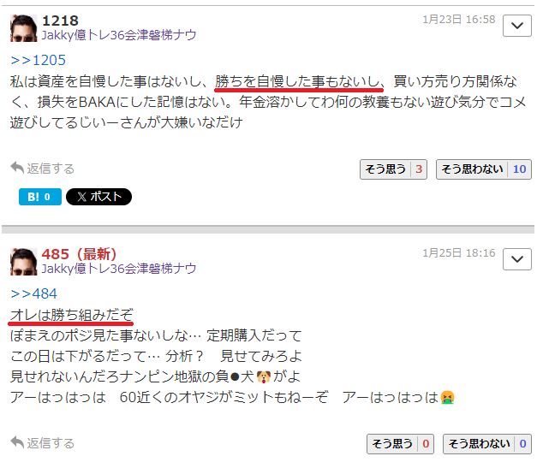Vote そう思う on post 485

(400, 444)
